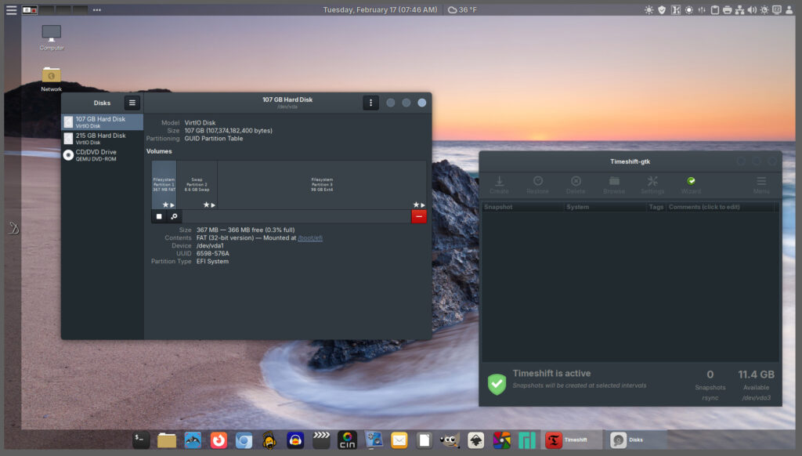Select the CD/DVD Drive entry

(102, 155)
